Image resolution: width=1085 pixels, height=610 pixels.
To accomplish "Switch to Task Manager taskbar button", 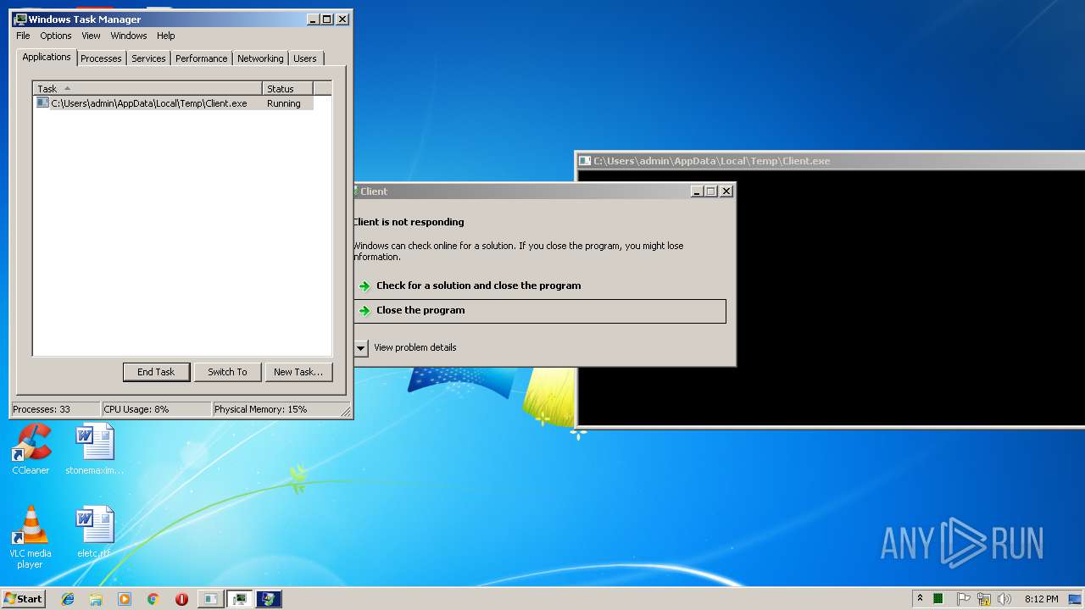I will [240, 599].
